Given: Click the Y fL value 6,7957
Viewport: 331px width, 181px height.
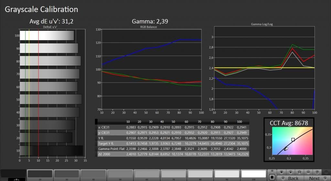Looking at the screenshot, I should pyautogui.click(x=176, y=138).
